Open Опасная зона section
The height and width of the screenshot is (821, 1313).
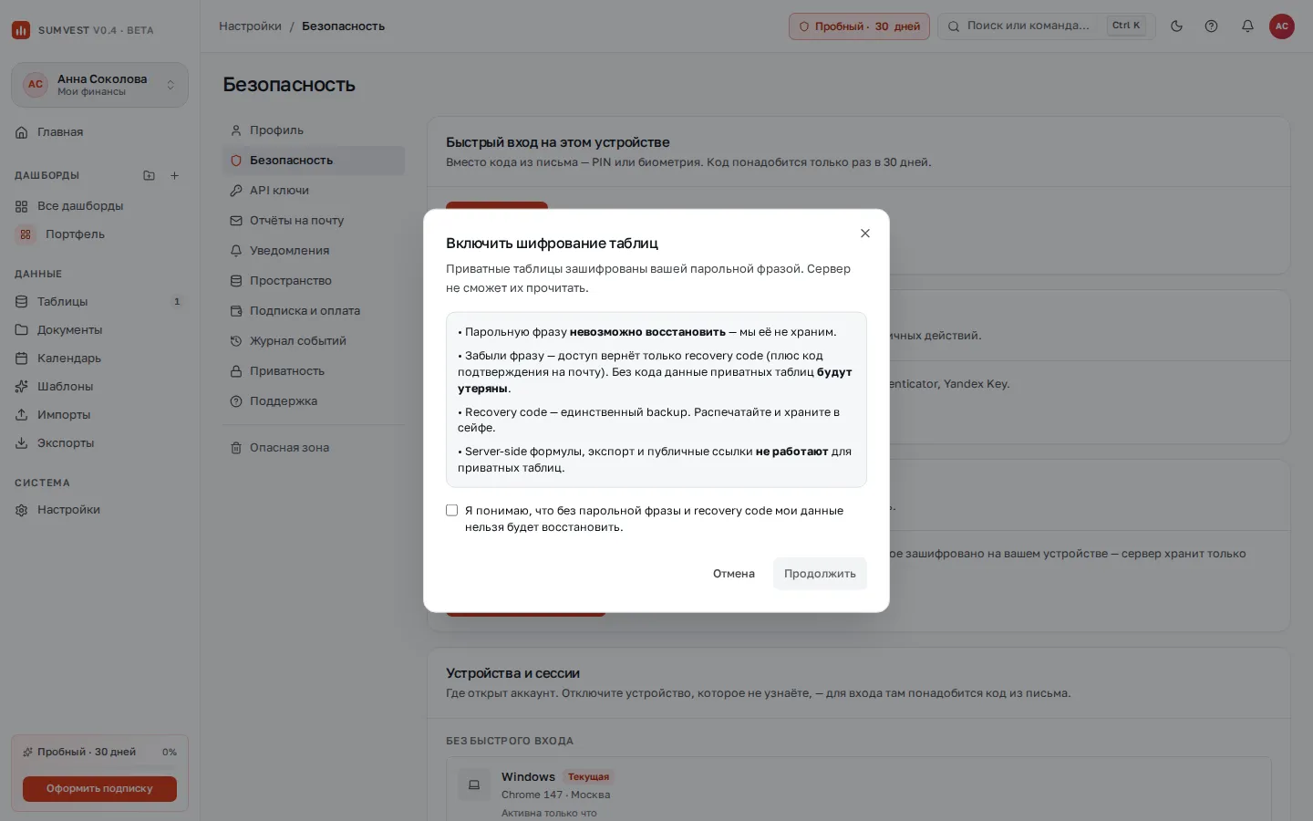click(314, 448)
